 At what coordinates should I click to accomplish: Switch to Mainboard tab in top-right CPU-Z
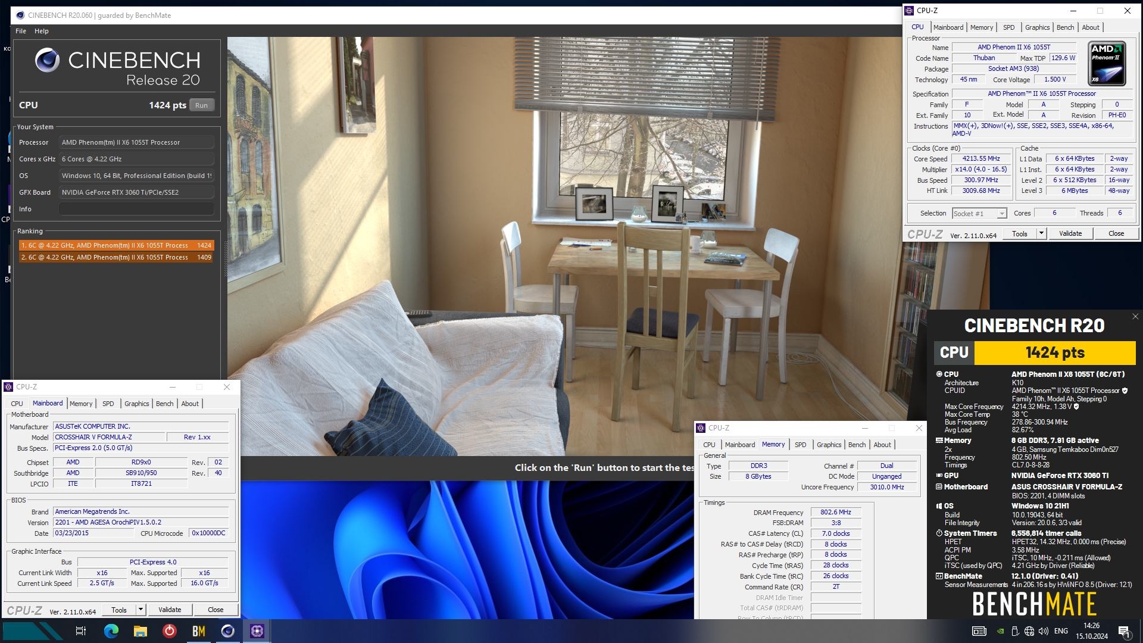click(948, 27)
